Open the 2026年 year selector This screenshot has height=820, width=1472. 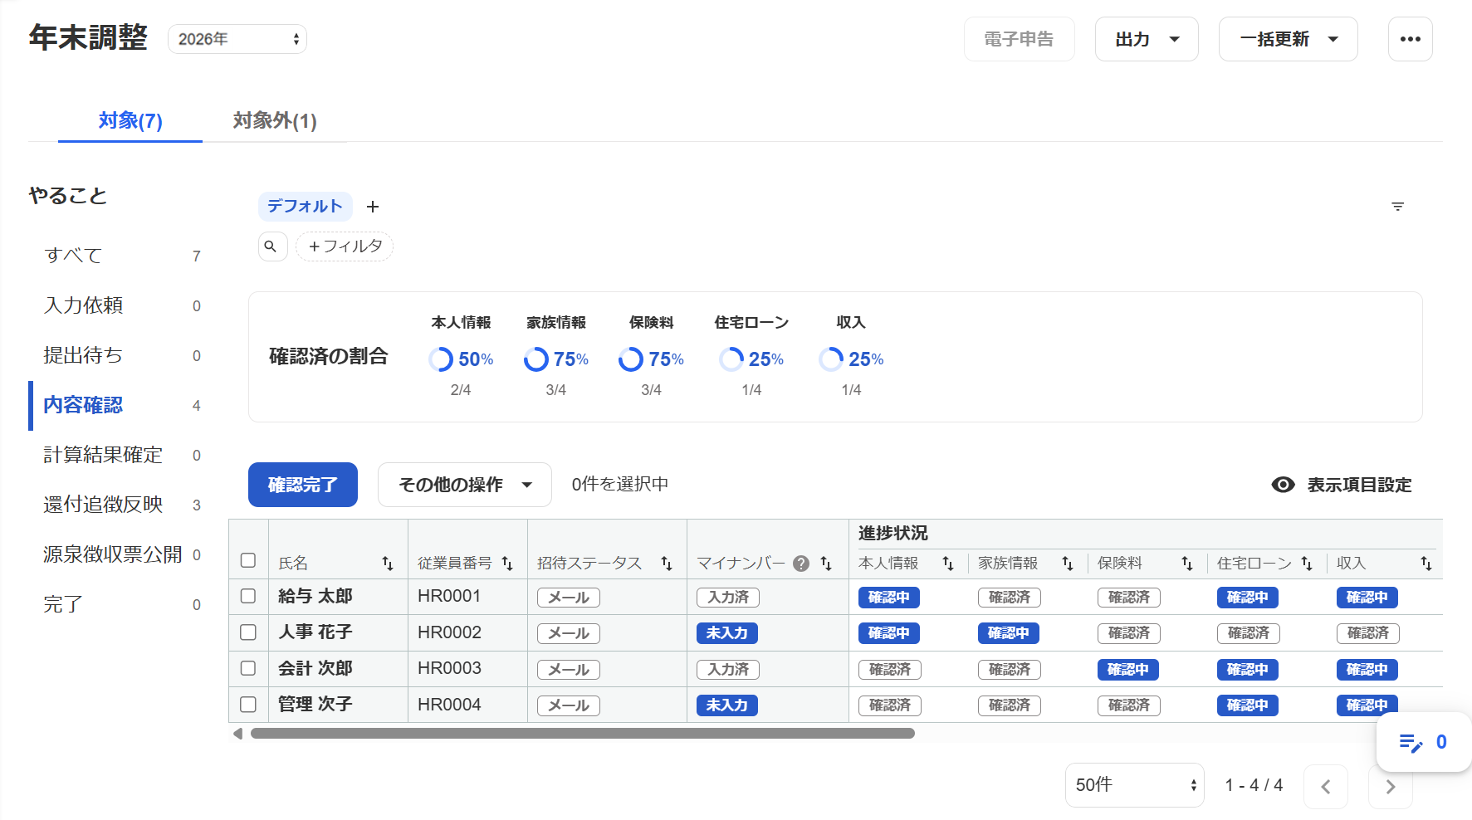click(237, 39)
